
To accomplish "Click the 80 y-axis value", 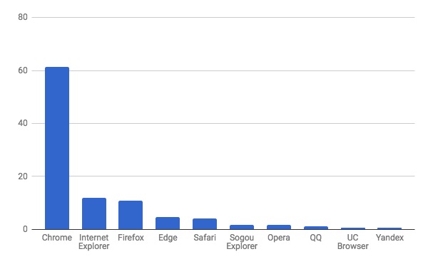I will 23,17.
